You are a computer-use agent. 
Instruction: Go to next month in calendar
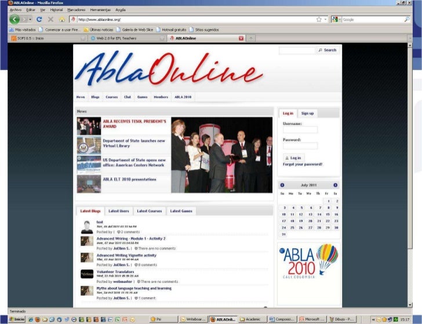click(335, 185)
